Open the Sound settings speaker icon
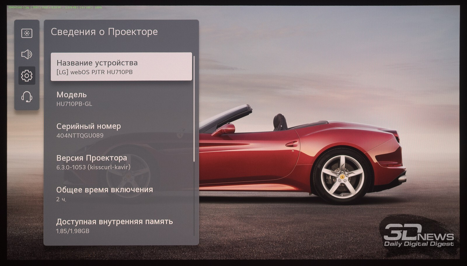Image resolution: width=467 pixels, height=266 pixels. [27, 54]
